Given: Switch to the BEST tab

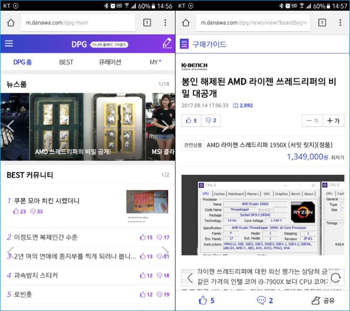Looking at the screenshot, I should pos(66,62).
